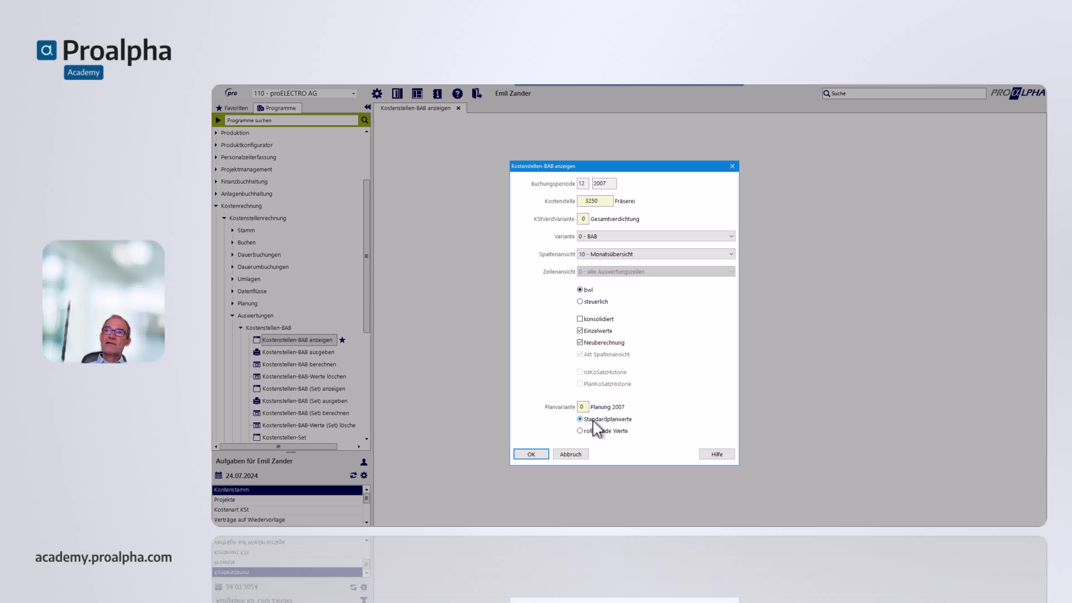Click the Kostenstelle input field
The image size is (1072, 603).
point(594,201)
